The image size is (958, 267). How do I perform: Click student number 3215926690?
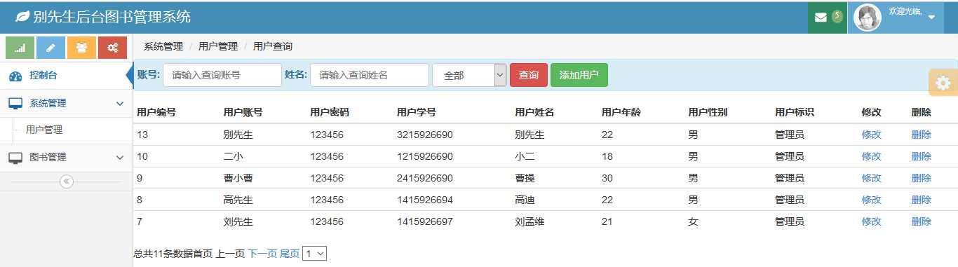point(425,135)
